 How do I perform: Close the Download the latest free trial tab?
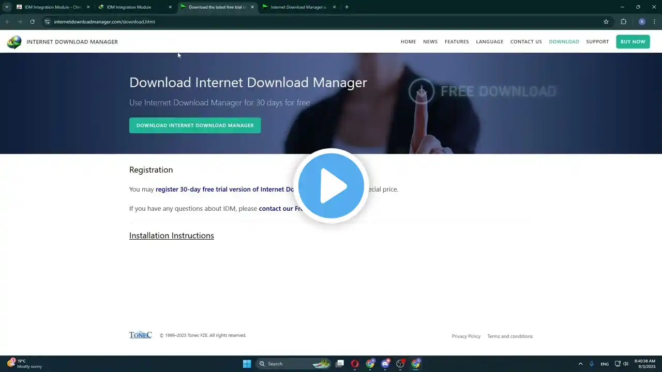coord(252,7)
